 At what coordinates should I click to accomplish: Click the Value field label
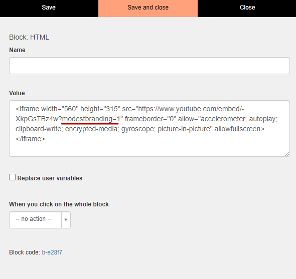click(17, 93)
